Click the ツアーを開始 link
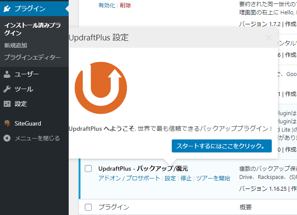The width and height of the screenshot is (297, 215). (213, 178)
